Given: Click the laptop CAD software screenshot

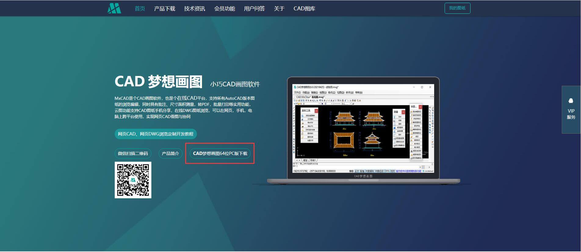Looking at the screenshot, I should 363,128.
